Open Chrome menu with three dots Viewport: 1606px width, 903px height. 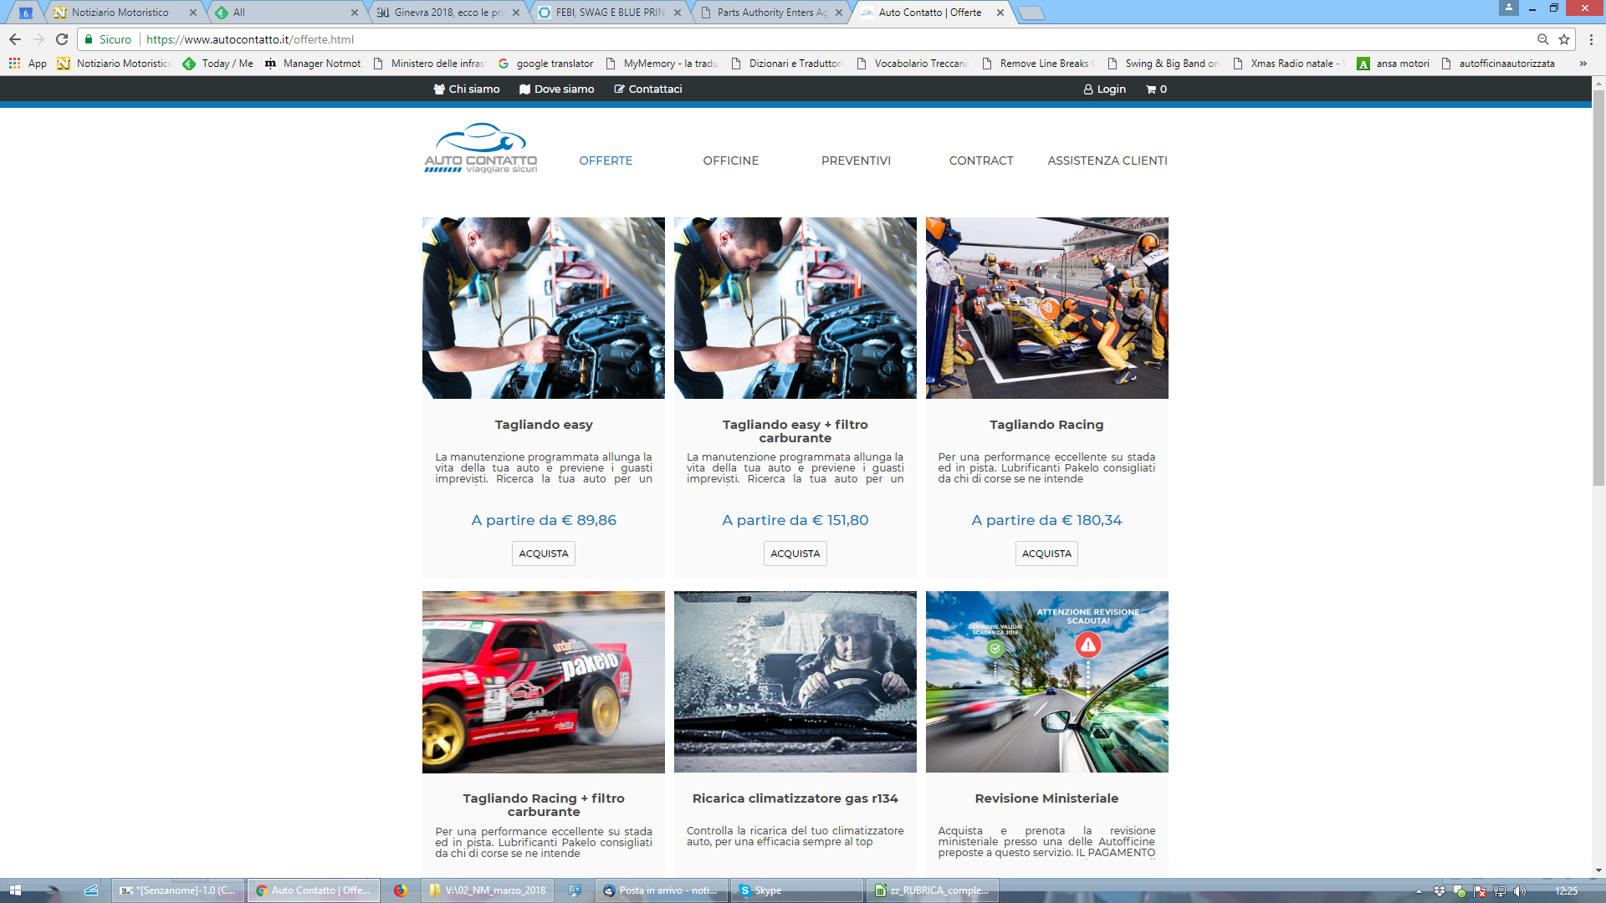tap(1591, 39)
